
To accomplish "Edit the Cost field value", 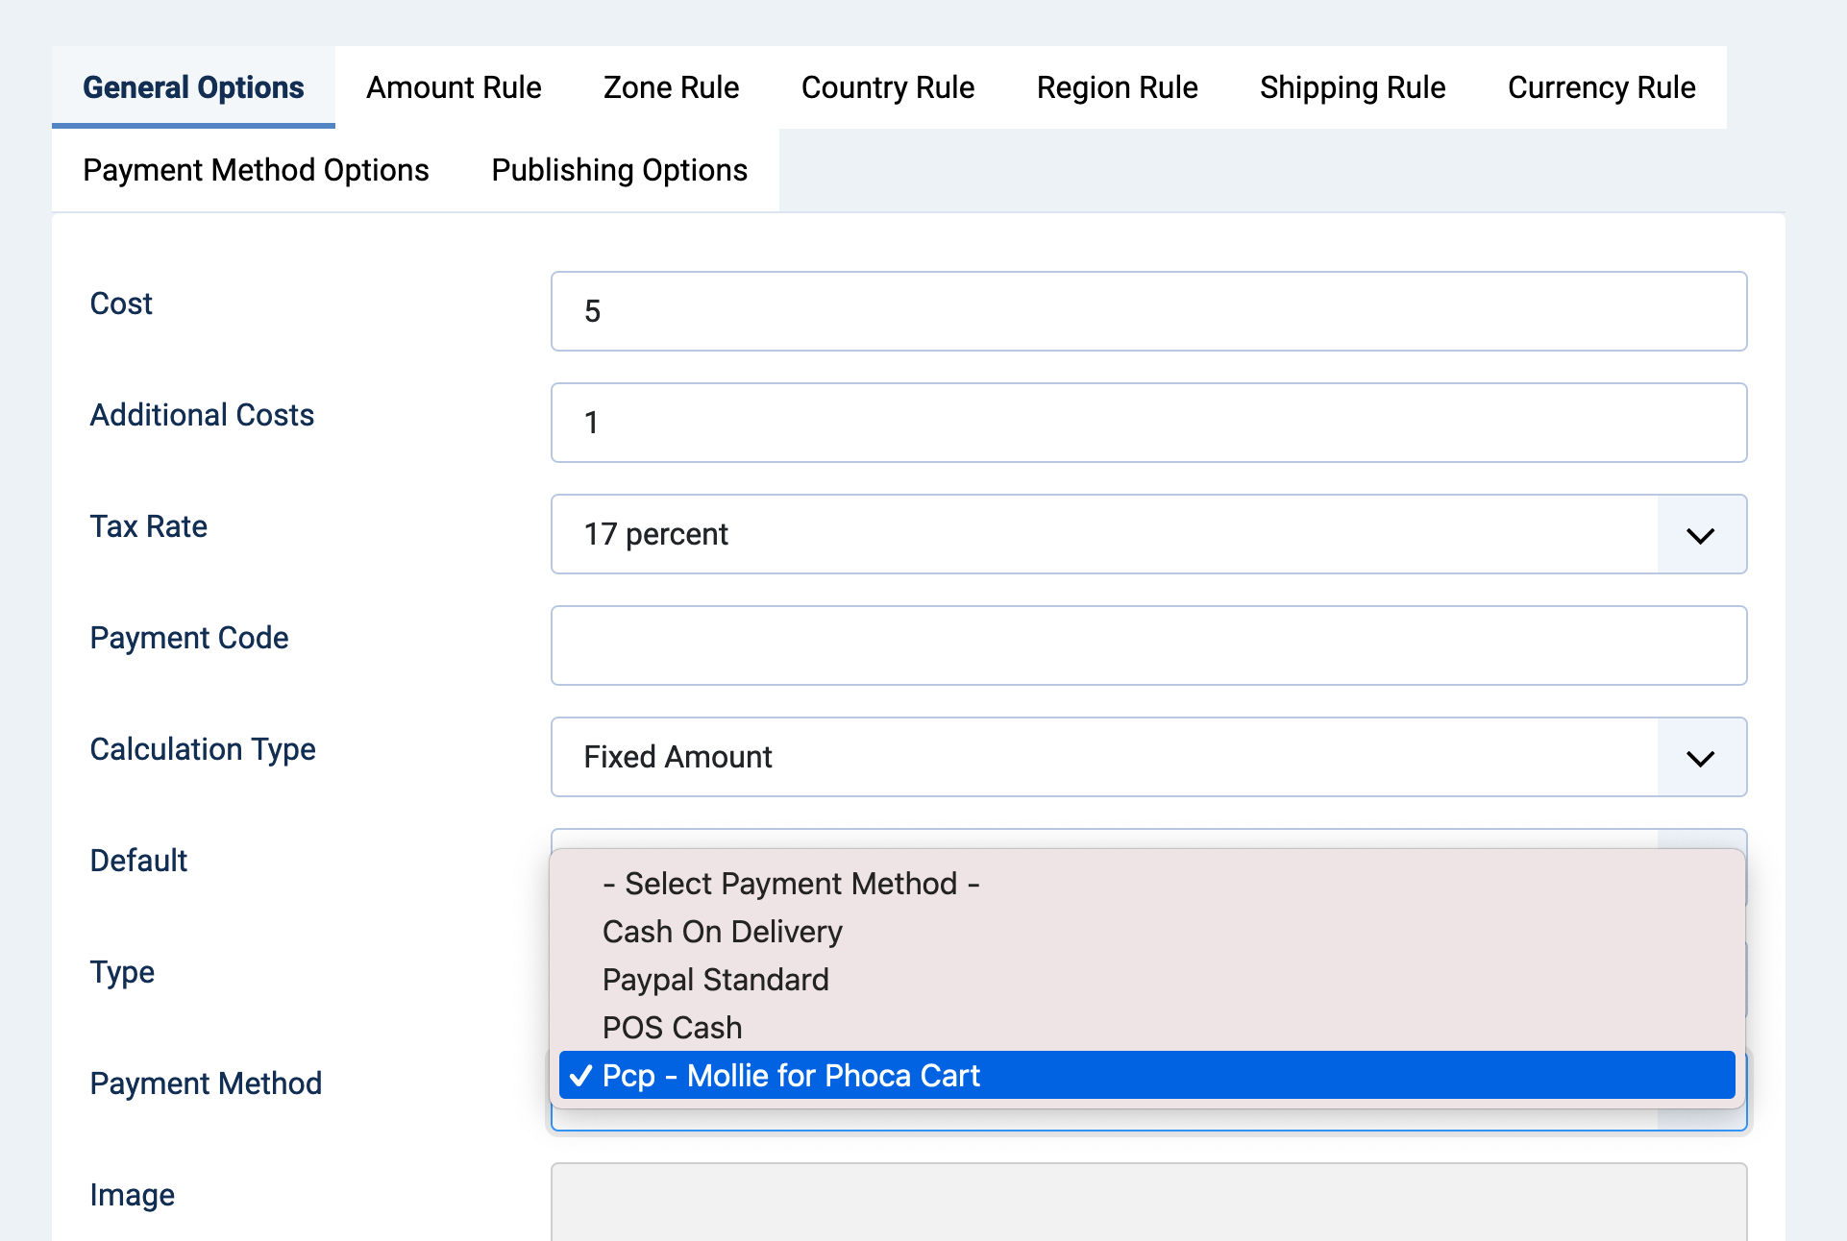I will click(1148, 311).
